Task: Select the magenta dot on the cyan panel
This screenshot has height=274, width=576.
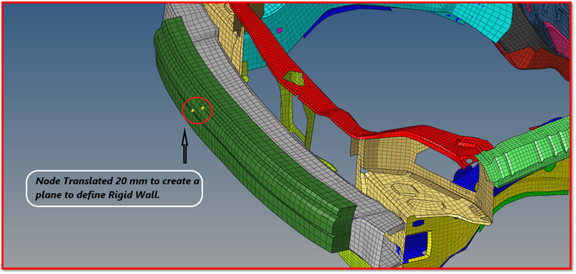Action: point(280,29)
